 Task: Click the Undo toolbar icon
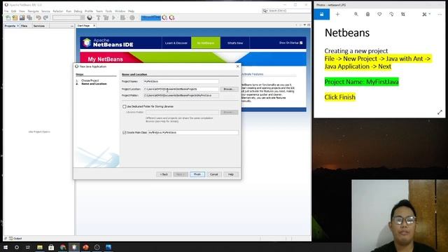[x=38, y=17]
